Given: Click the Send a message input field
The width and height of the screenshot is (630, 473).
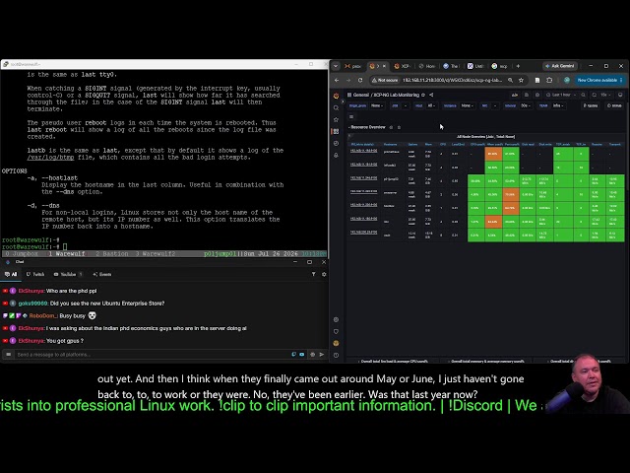Looking at the screenshot, I should click(153, 355).
